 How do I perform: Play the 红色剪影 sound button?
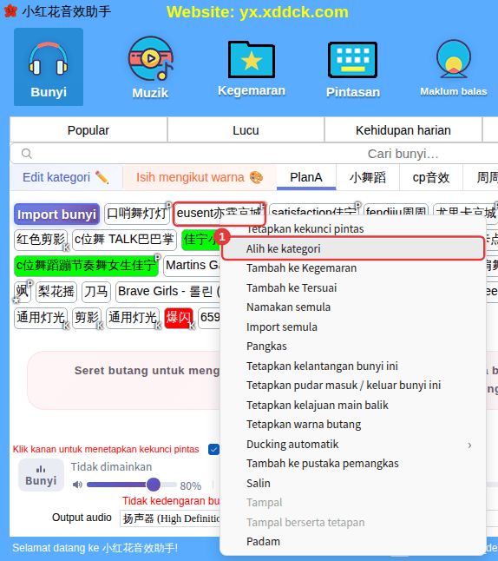pyautogui.click(x=41, y=240)
